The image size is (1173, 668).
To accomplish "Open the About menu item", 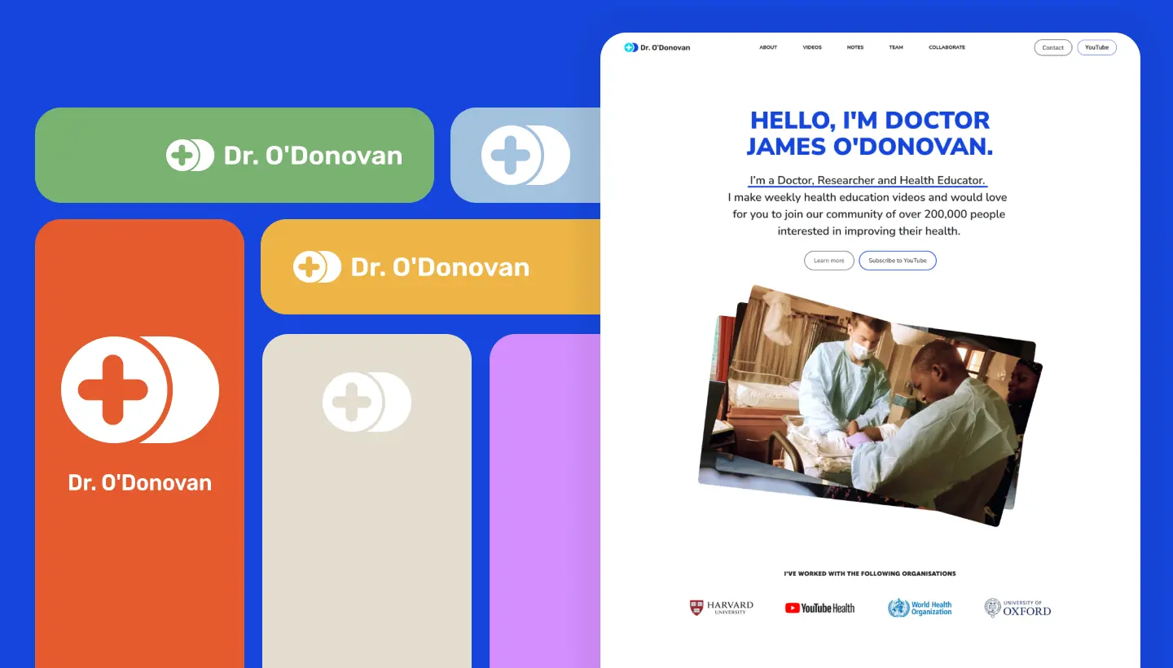I will 768,47.
